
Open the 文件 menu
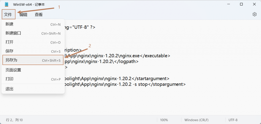click(x=8, y=15)
